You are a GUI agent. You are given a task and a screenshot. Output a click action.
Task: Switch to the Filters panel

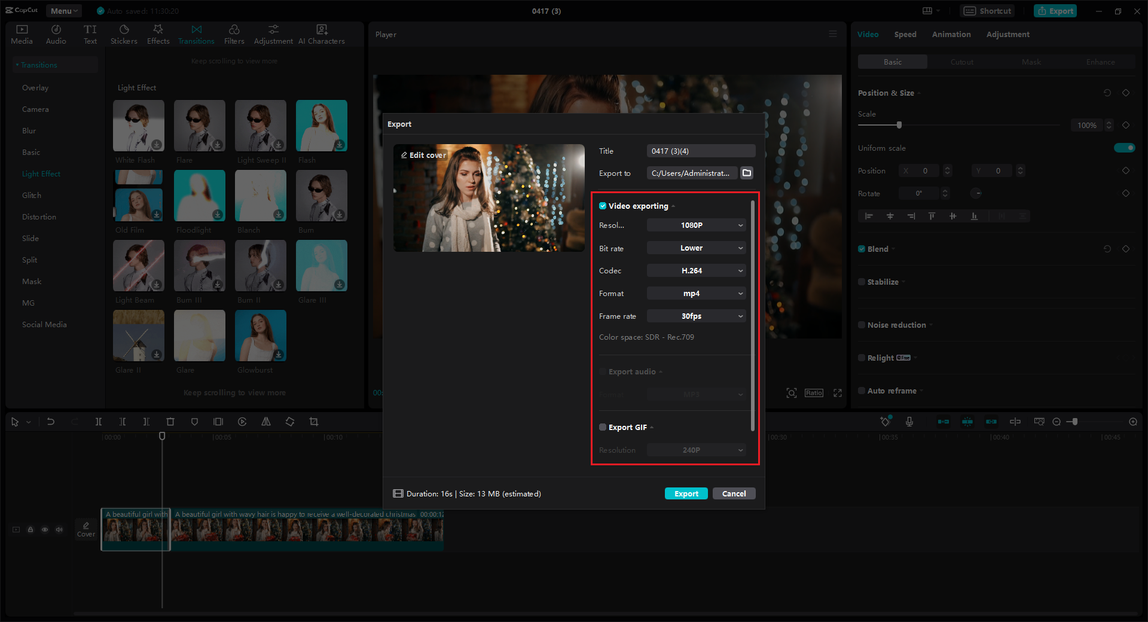pyautogui.click(x=234, y=33)
